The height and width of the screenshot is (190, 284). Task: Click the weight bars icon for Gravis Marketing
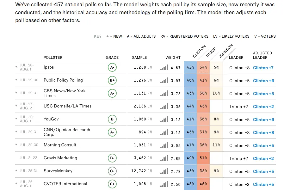pyautogui.click(x=164, y=158)
